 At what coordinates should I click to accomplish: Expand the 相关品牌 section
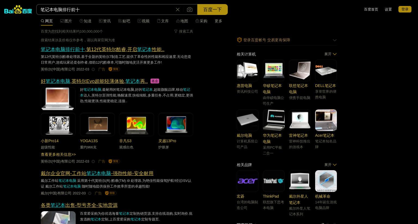pos(331,165)
